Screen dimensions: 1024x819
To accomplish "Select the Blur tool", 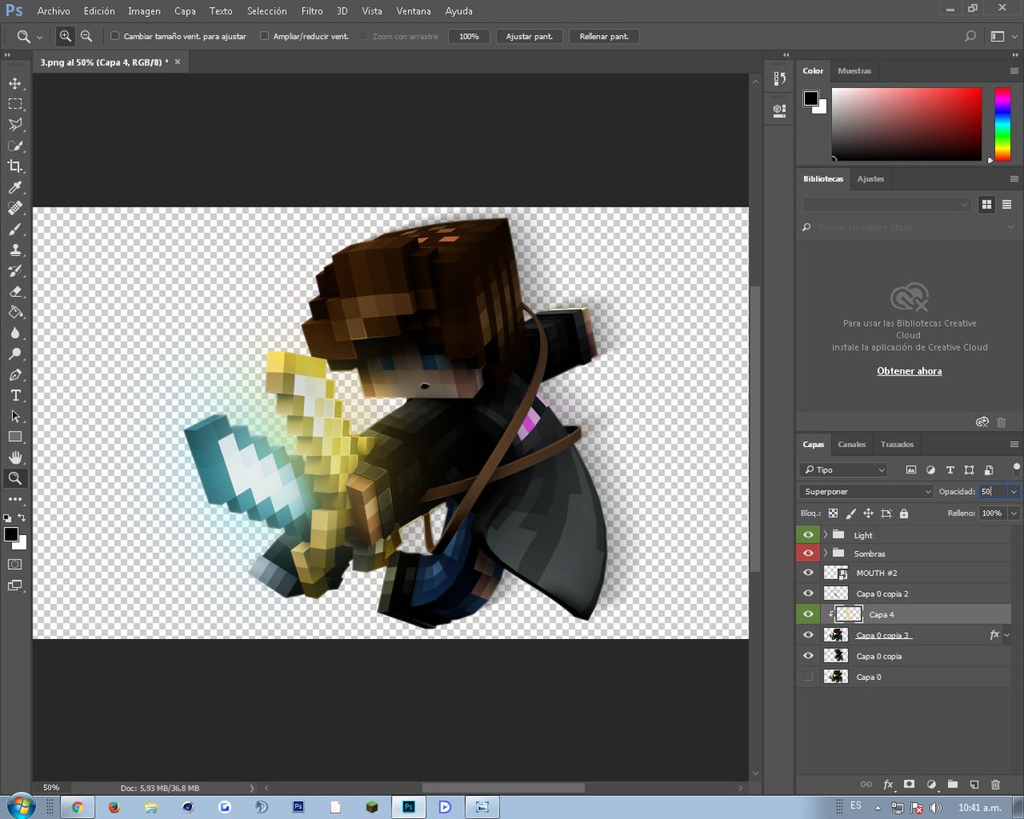I will point(15,333).
